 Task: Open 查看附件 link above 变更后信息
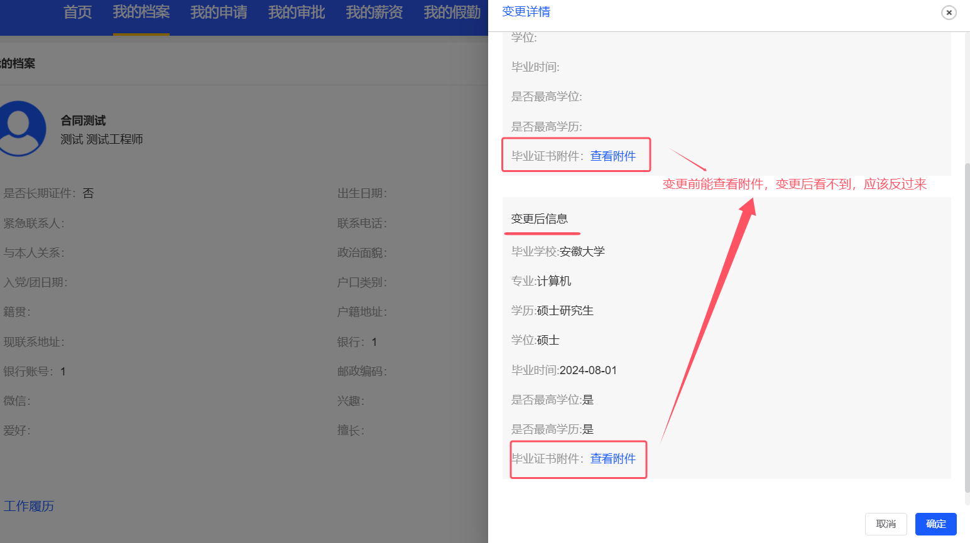click(613, 156)
